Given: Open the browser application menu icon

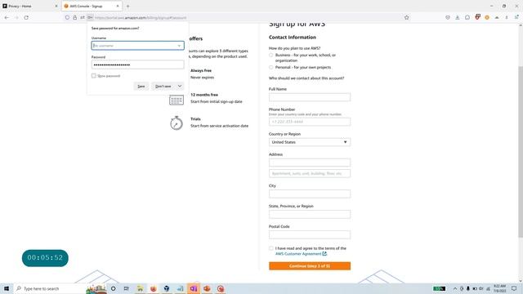Looking at the screenshot, I should click(516, 18).
